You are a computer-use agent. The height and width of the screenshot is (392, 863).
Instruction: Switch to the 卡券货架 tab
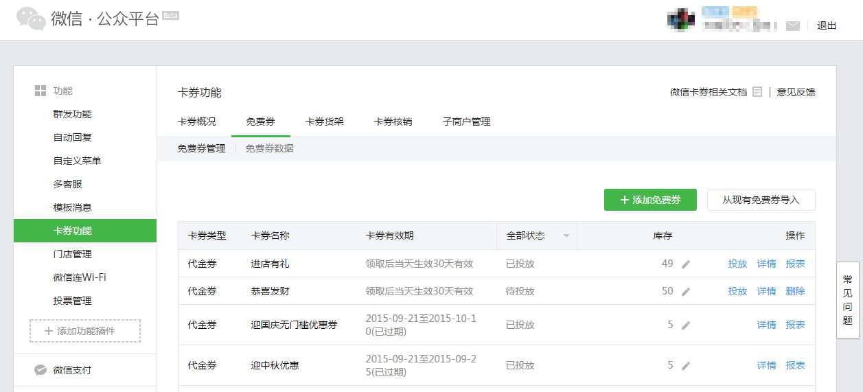(x=324, y=122)
